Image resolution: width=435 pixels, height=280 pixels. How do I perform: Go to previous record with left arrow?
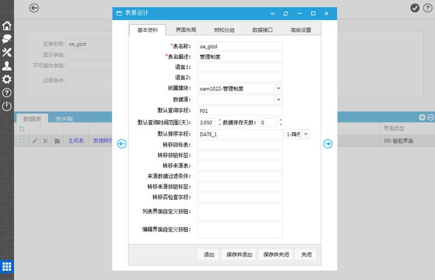122,144
